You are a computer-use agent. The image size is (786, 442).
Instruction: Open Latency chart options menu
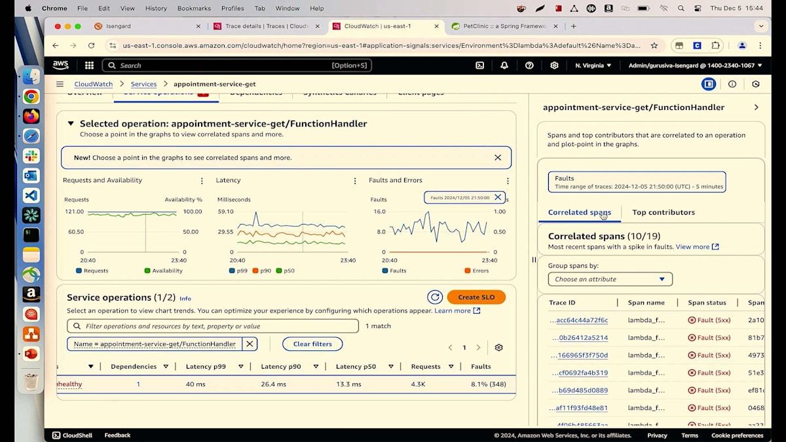pos(355,181)
